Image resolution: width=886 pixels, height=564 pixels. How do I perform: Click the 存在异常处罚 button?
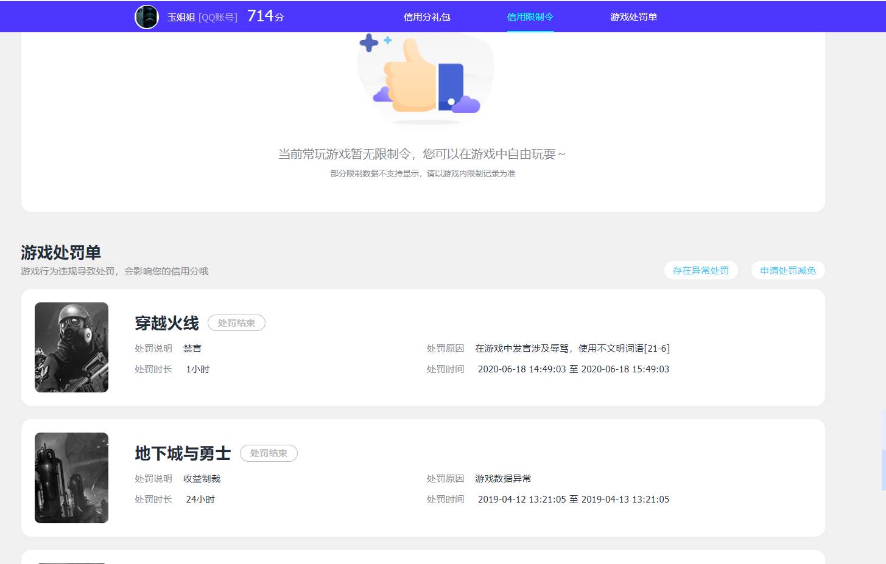[x=700, y=270]
